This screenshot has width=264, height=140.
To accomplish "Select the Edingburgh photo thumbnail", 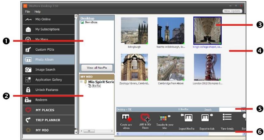I will point(134,31).
